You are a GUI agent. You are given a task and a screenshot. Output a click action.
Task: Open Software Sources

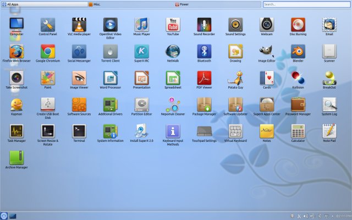79,105
